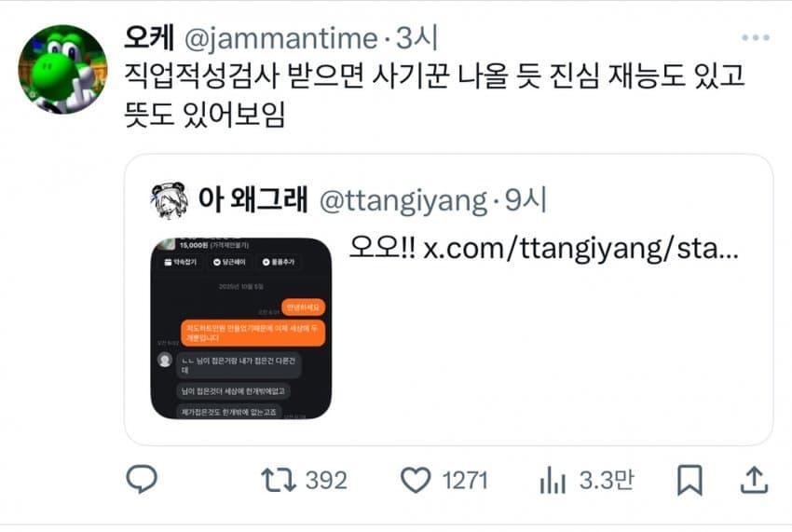Visit the @ttangiyang handle

(x=403, y=200)
